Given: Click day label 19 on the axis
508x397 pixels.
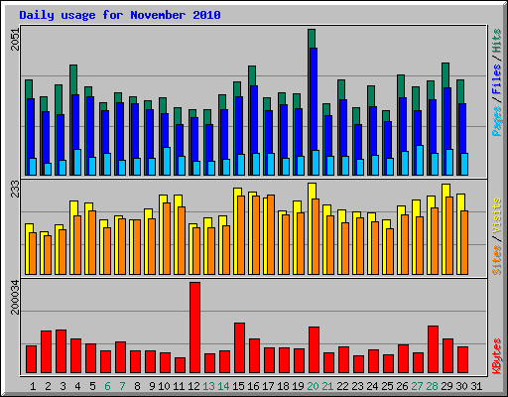Looking at the screenshot, I should [x=298, y=386].
